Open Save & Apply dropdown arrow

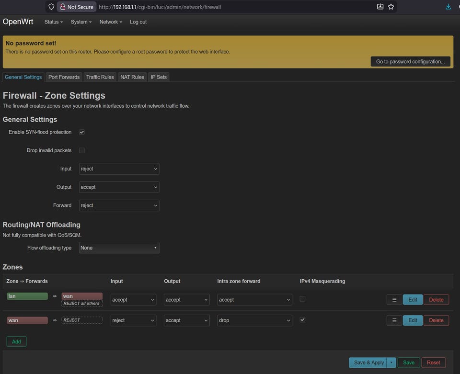pyautogui.click(x=391, y=363)
